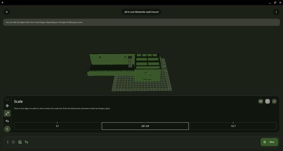
Task: Click the Y scale field showing 281.69
Action: [x=145, y=126]
